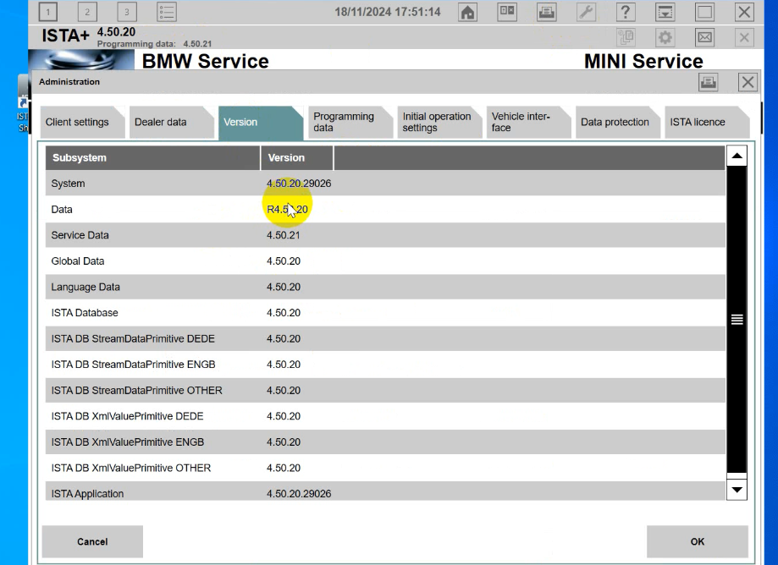Click the System version 4.50.20.29026
778x565 pixels.
click(299, 184)
